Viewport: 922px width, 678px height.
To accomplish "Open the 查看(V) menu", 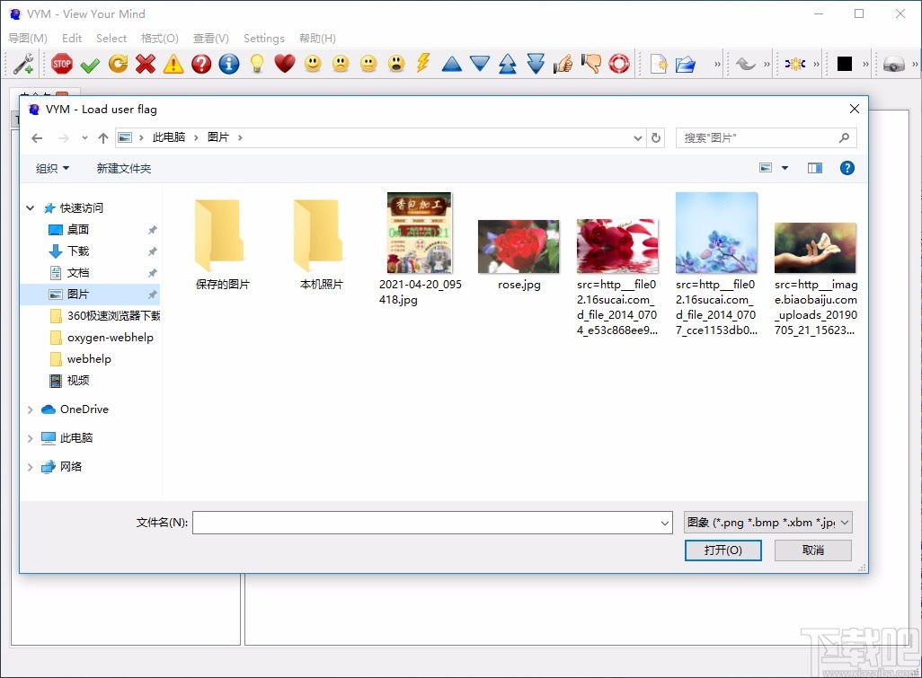I will [211, 39].
